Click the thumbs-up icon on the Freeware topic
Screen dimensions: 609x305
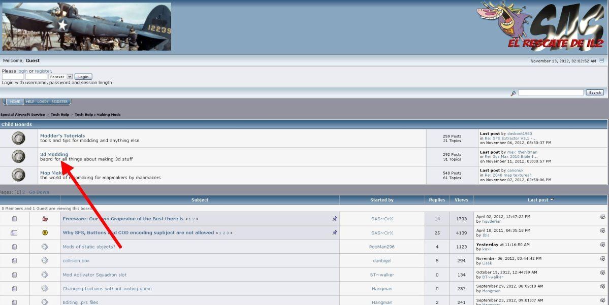(45, 219)
